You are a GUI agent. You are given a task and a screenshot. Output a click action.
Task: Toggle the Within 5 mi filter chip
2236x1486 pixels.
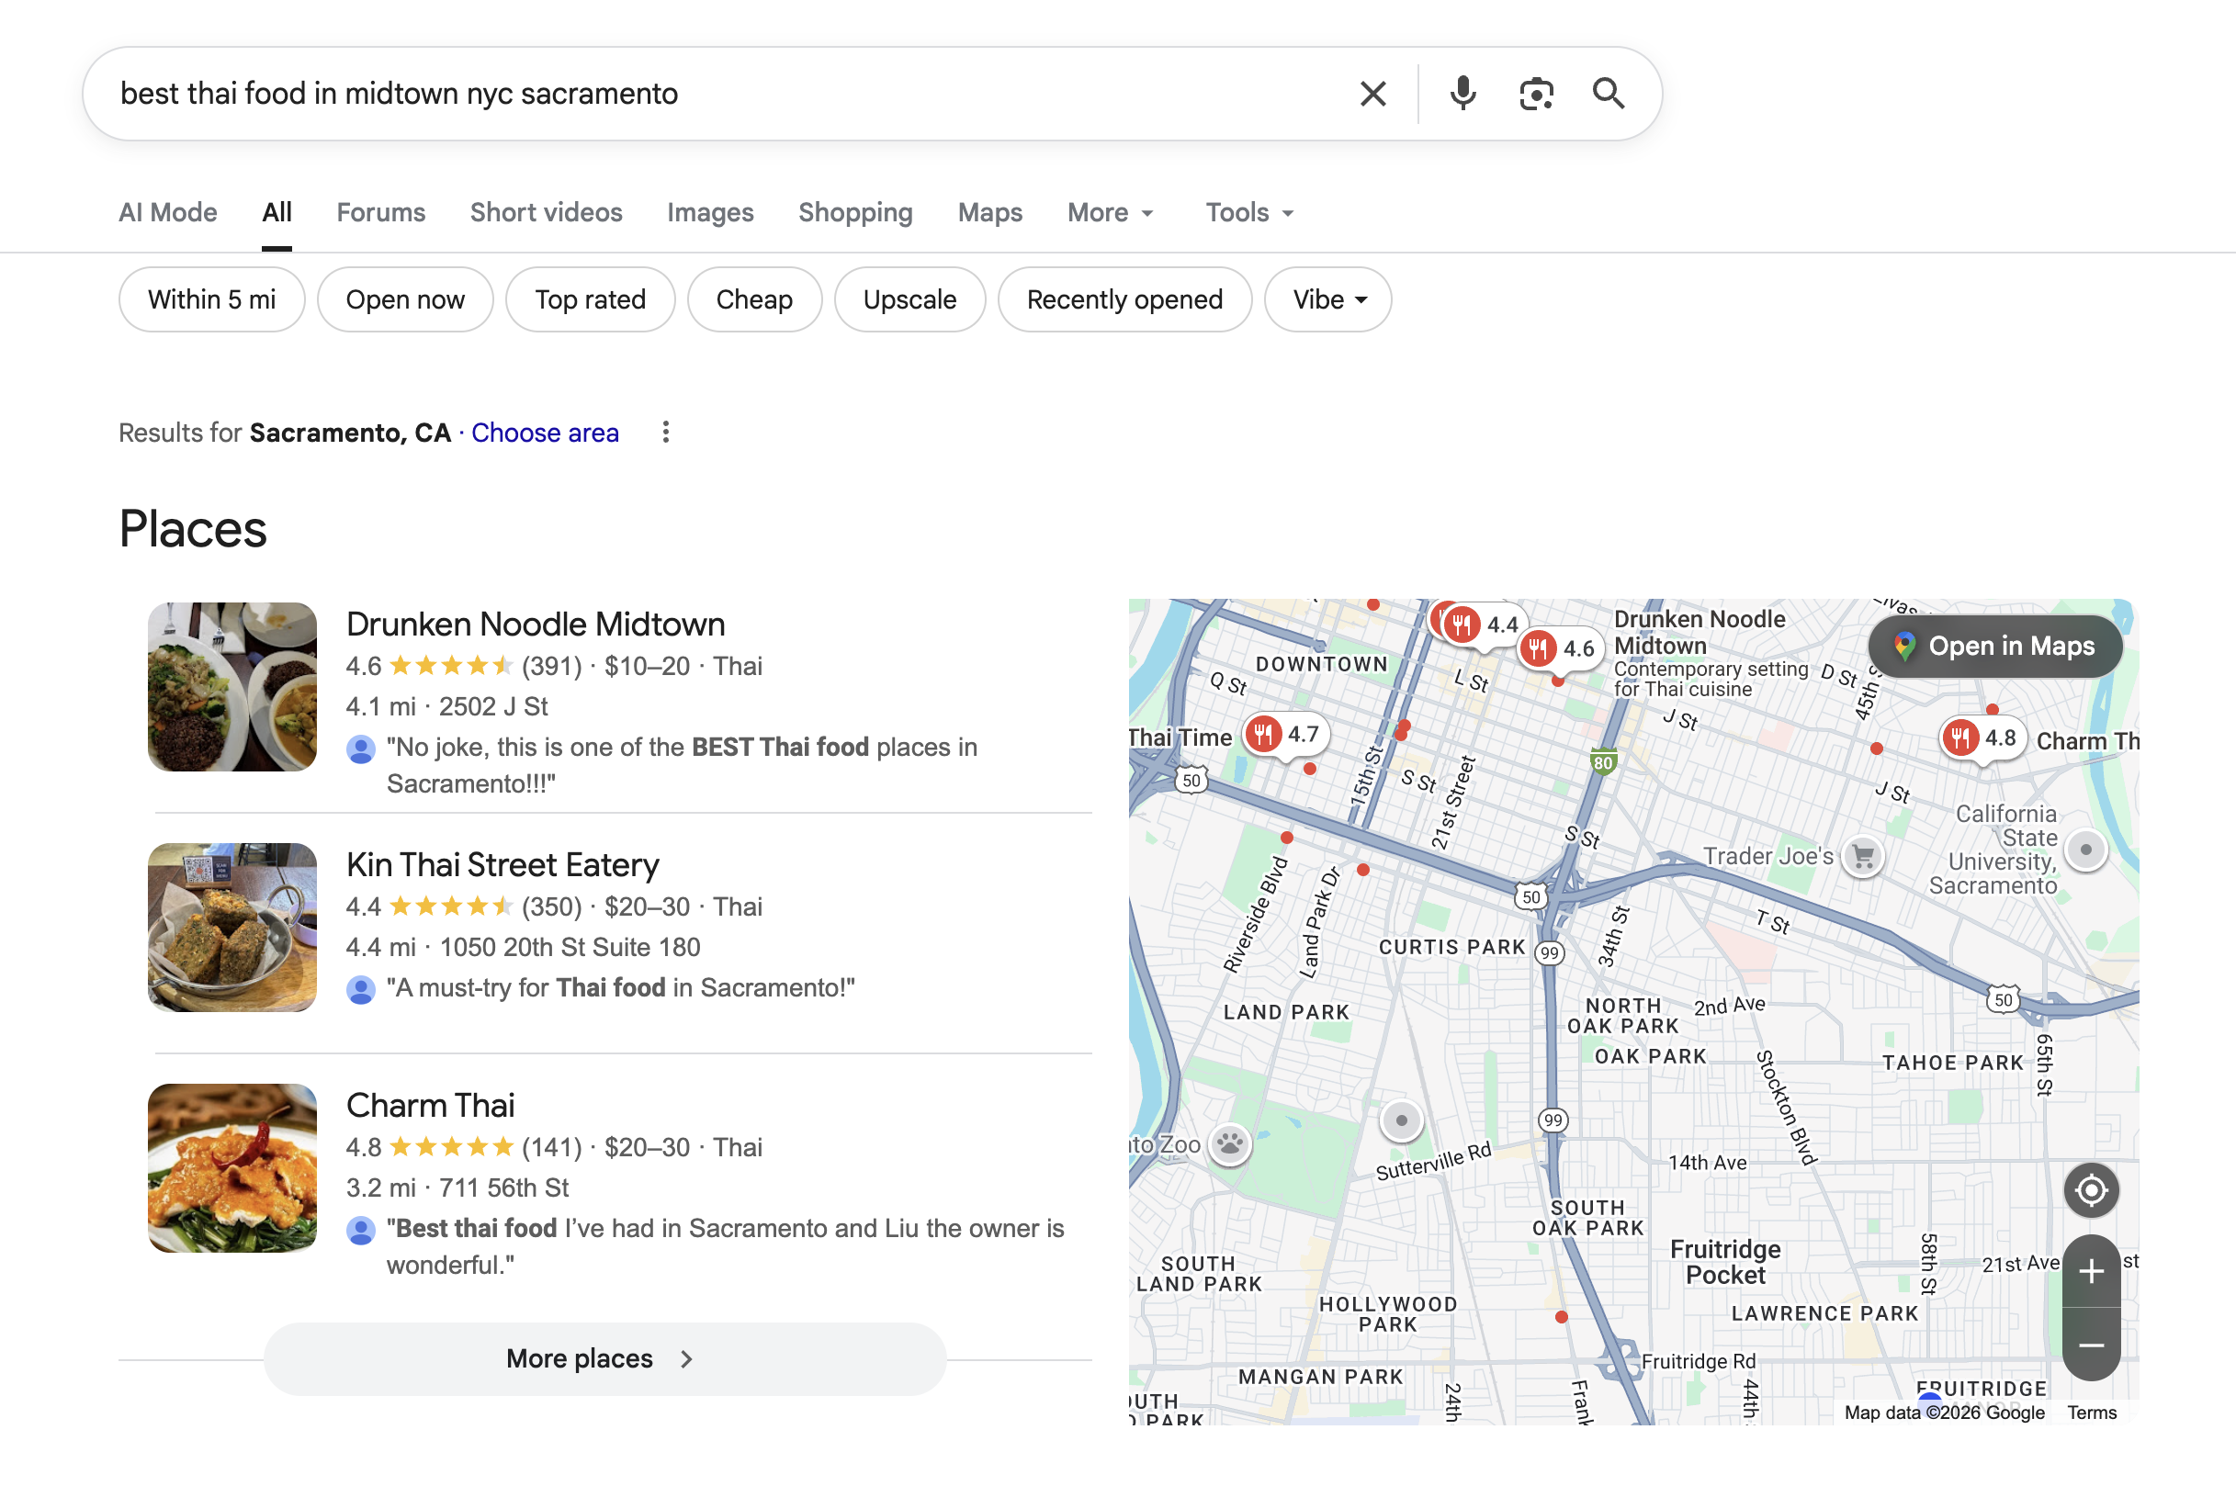tap(211, 299)
